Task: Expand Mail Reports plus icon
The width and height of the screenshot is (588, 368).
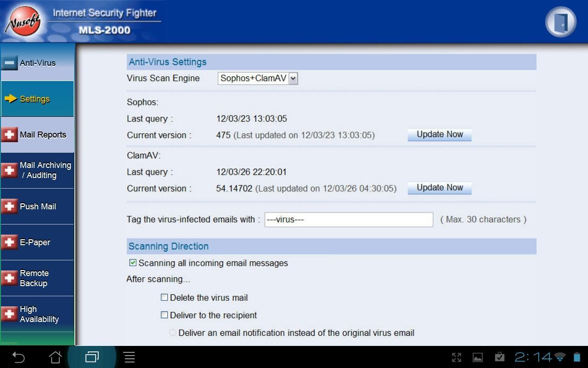Action: (x=9, y=135)
